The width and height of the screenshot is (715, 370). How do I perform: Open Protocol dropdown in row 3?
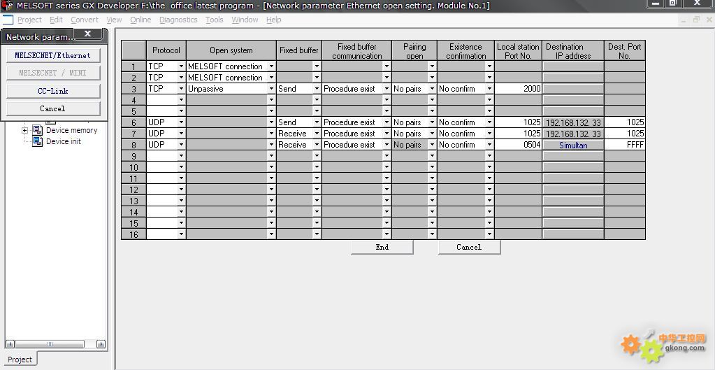pyautogui.click(x=181, y=89)
